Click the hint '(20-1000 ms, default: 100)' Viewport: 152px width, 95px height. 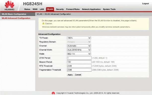click(103, 62)
